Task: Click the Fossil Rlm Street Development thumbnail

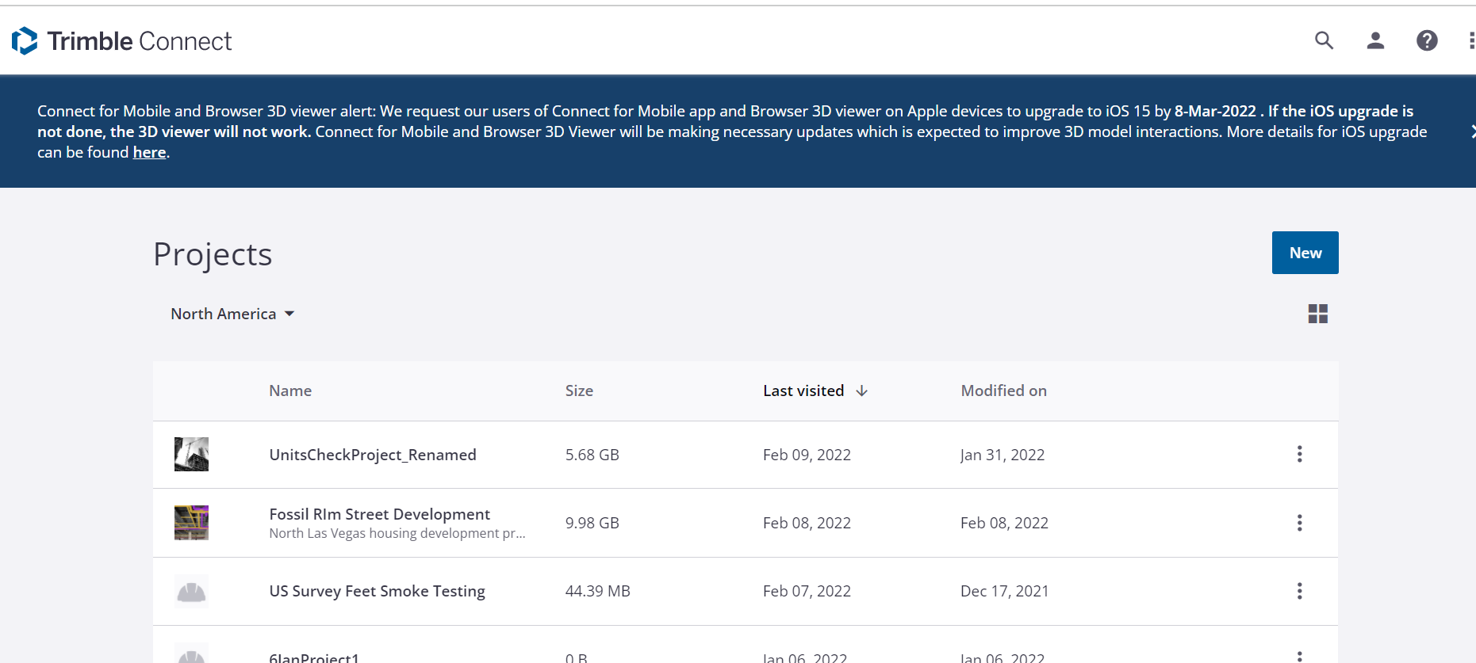Action: pos(191,523)
